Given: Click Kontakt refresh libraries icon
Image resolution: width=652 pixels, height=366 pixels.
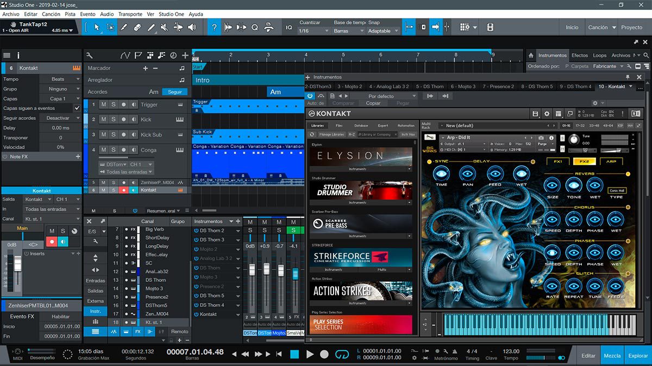Looking at the screenshot, I should click(312, 134).
